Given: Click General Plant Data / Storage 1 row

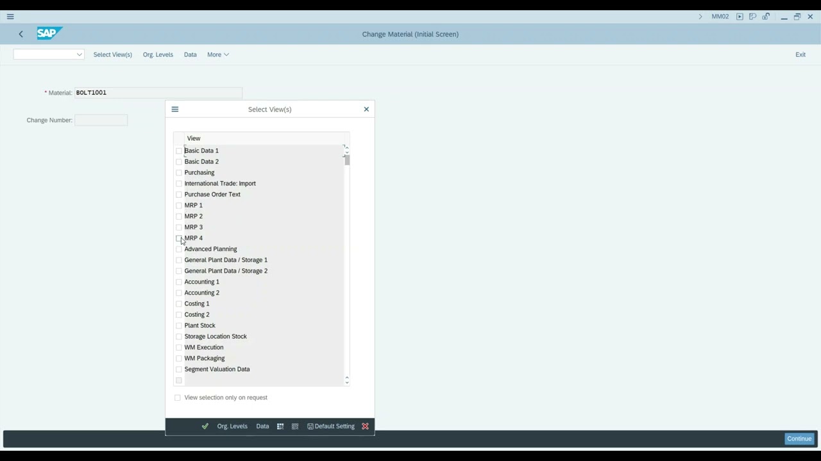Looking at the screenshot, I should click(x=264, y=260).
